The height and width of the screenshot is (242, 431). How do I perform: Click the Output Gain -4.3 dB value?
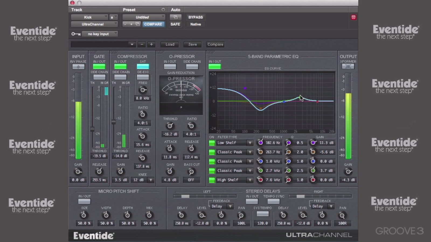click(x=349, y=180)
